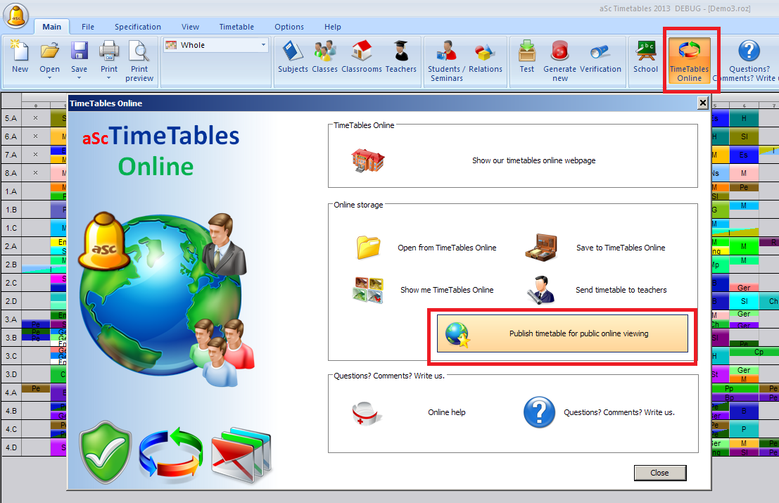Viewport: 779px width, 503px height.
Task: Run the timetable Test
Action: click(x=527, y=57)
